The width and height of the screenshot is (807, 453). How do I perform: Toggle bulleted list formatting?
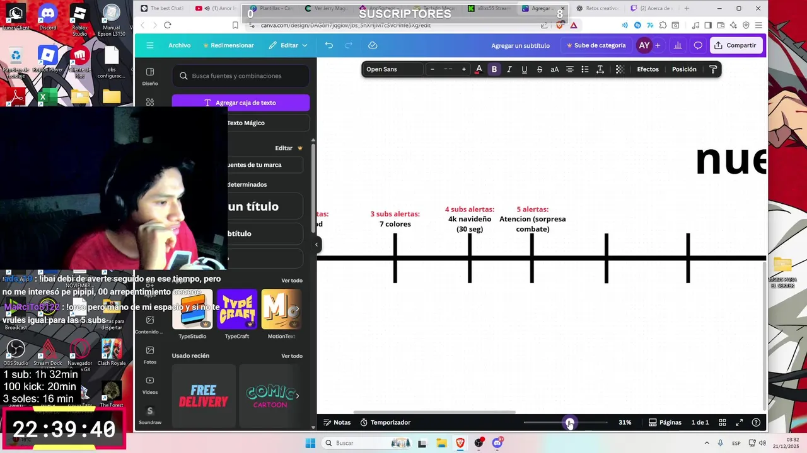coord(584,69)
